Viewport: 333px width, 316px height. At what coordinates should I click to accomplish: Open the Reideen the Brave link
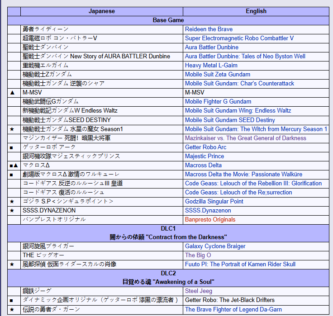[x=209, y=29]
